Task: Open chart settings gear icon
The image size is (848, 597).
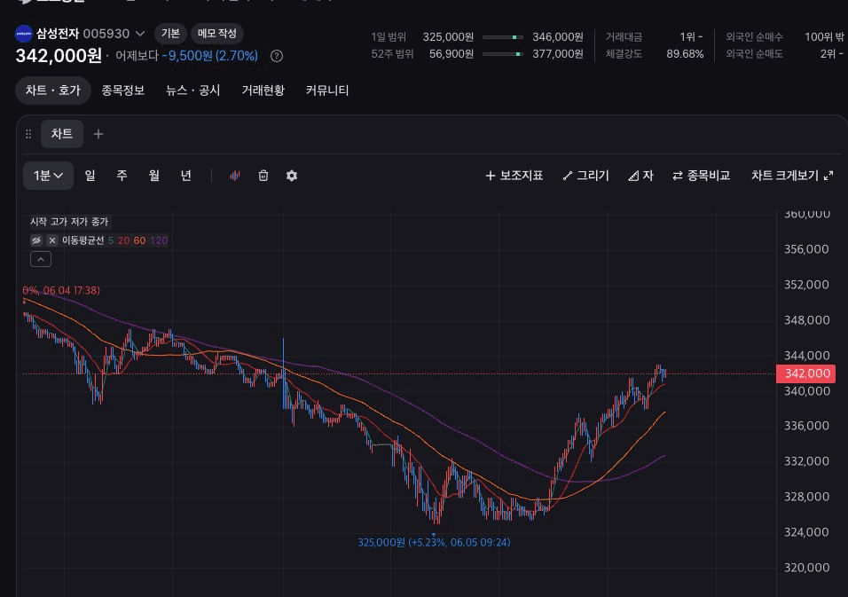Action: coord(292,176)
